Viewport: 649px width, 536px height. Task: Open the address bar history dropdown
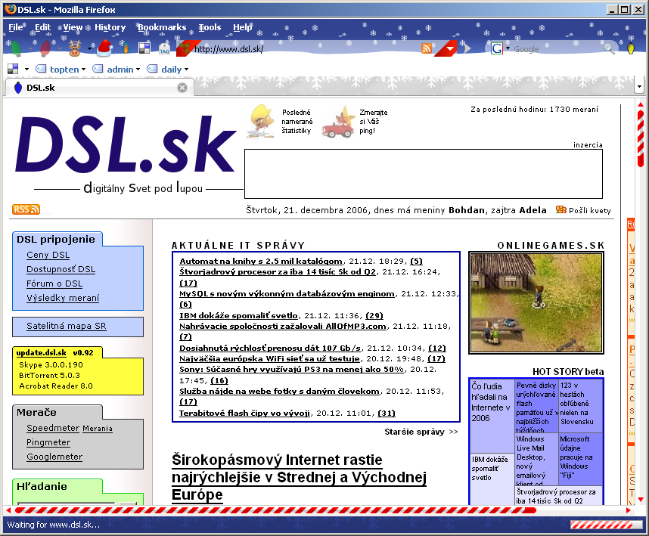(x=449, y=49)
